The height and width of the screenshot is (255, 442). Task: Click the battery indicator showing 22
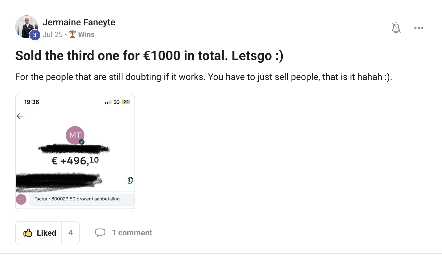coord(125,102)
